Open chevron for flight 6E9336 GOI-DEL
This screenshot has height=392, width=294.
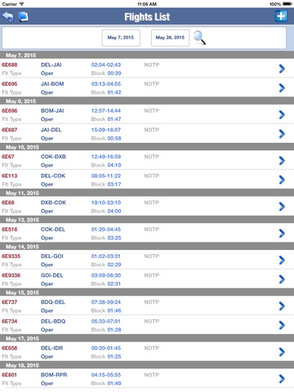pyautogui.click(x=282, y=279)
